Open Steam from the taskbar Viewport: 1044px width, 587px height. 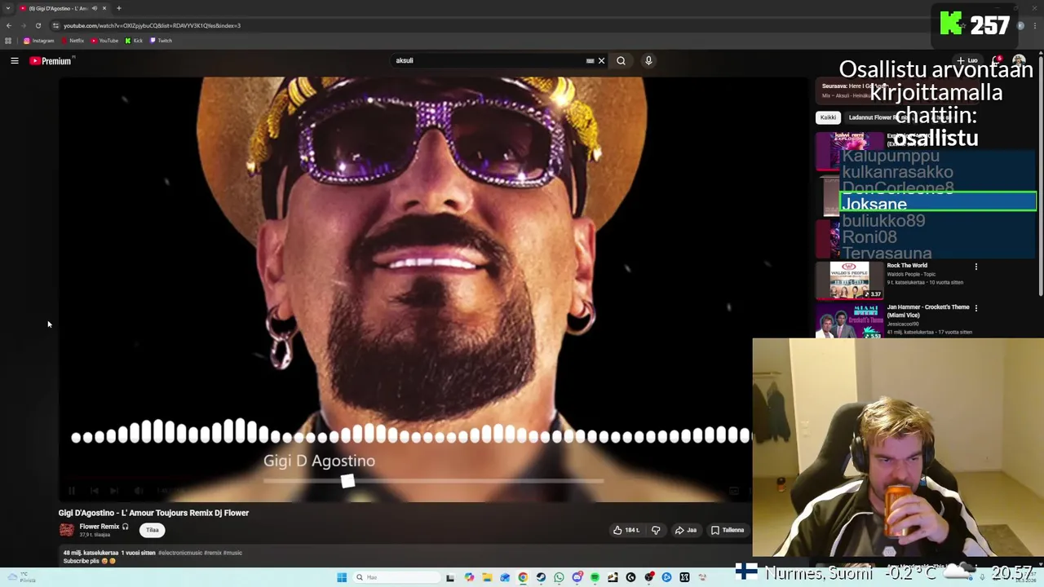point(541,577)
